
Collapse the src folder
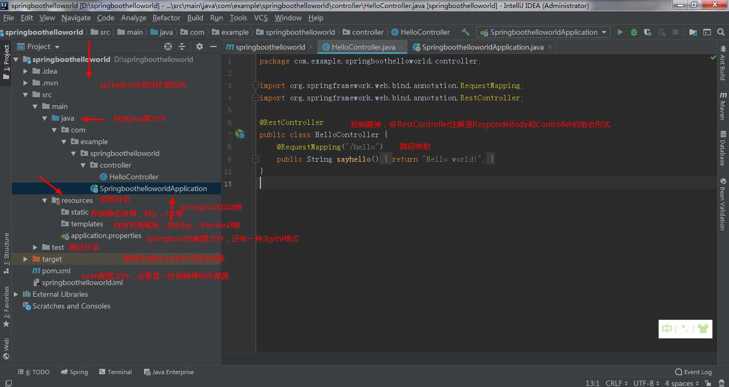[x=26, y=94]
